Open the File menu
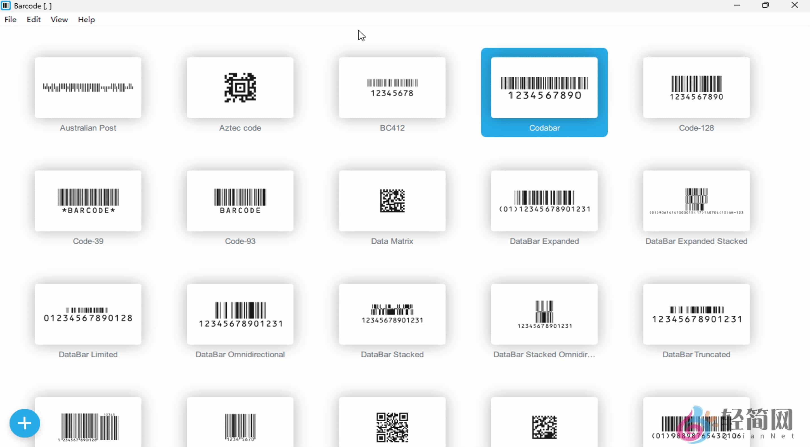This screenshot has height=447, width=810. pos(10,19)
